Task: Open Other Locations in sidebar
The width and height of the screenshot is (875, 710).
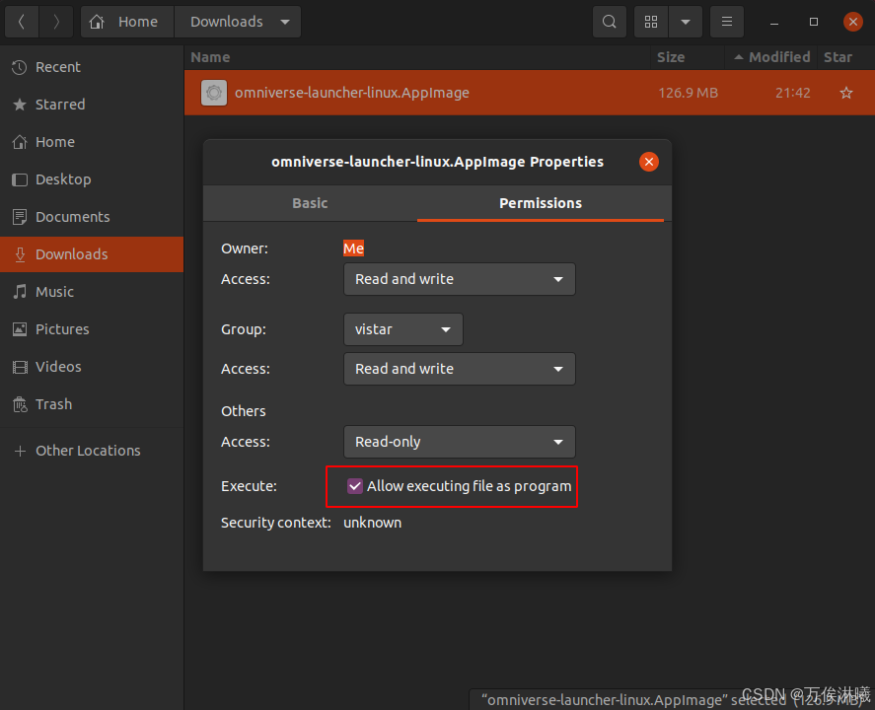Action: [92, 450]
